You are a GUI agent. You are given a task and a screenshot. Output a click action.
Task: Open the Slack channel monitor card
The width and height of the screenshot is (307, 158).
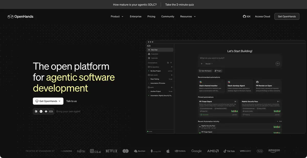(211, 86)
